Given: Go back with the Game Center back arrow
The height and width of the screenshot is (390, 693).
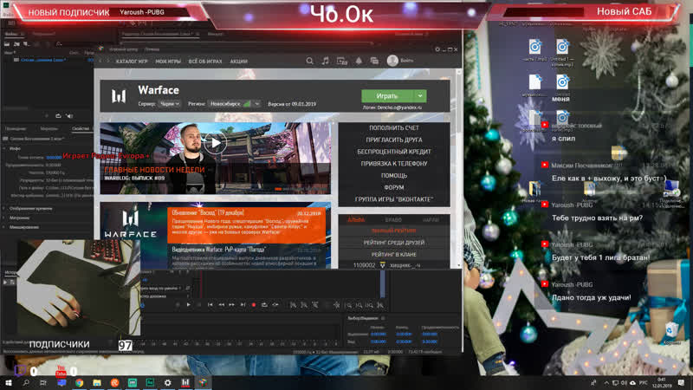Looking at the screenshot, I should click(100, 61).
